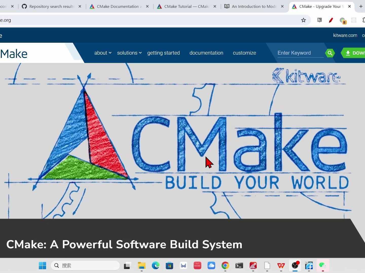Bookmark this page with the star icon
This screenshot has height=273, width=365.
pyautogui.click(x=303, y=20)
